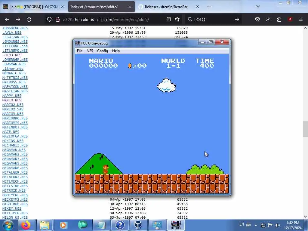Click the MARIO3.NES link
308x231 pixels.
13,114
